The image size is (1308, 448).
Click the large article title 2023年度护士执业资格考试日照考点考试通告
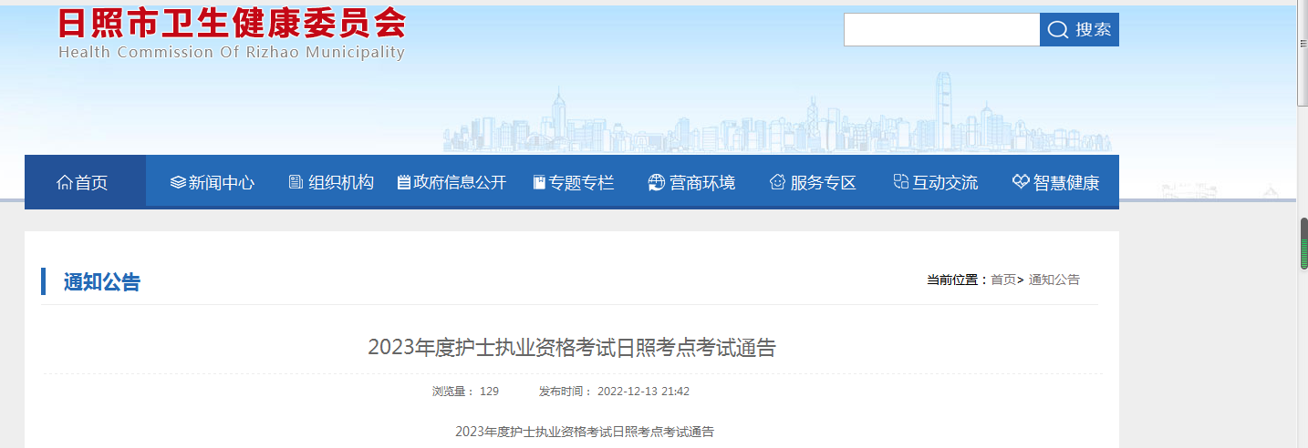(x=572, y=347)
